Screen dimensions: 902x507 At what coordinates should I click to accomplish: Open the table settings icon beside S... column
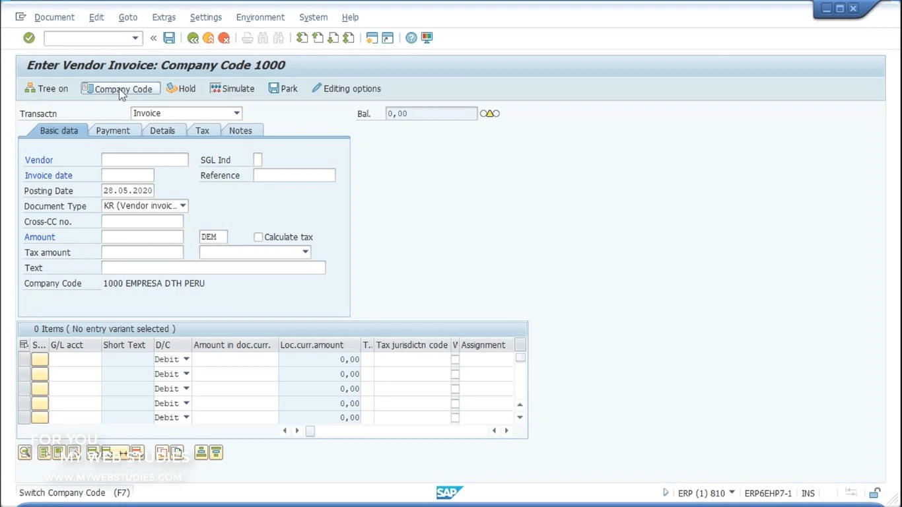pyautogui.click(x=24, y=345)
